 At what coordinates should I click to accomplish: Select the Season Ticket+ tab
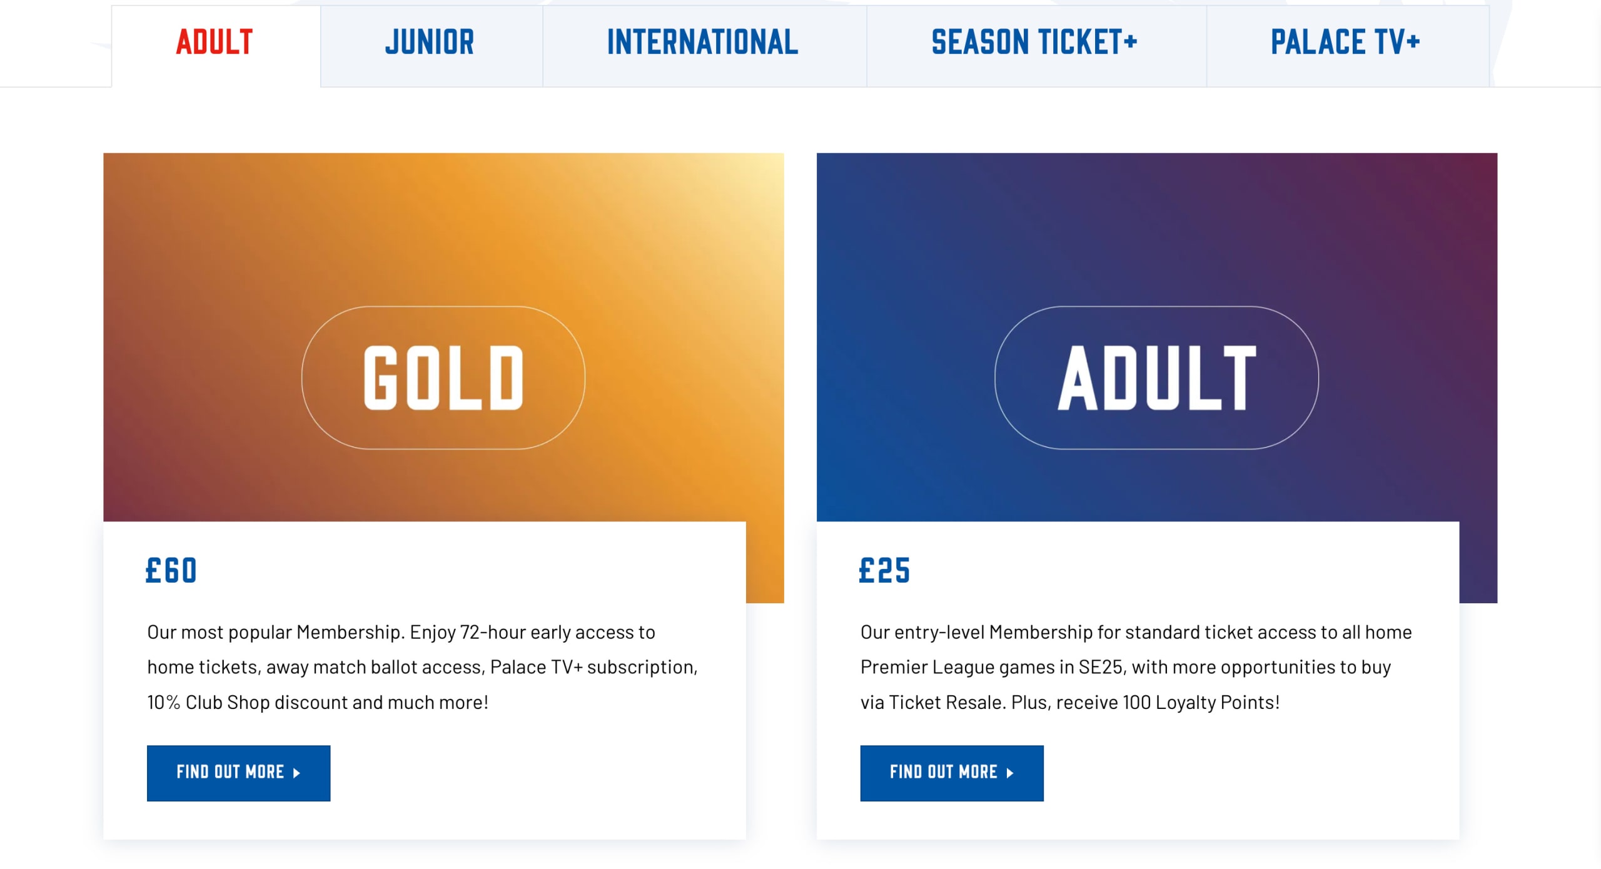(1034, 44)
